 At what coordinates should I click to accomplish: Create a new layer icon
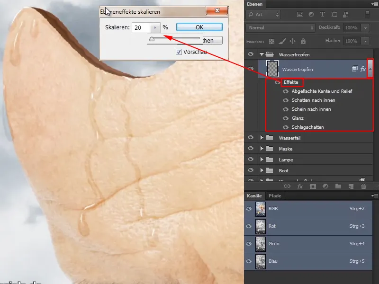(351, 186)
